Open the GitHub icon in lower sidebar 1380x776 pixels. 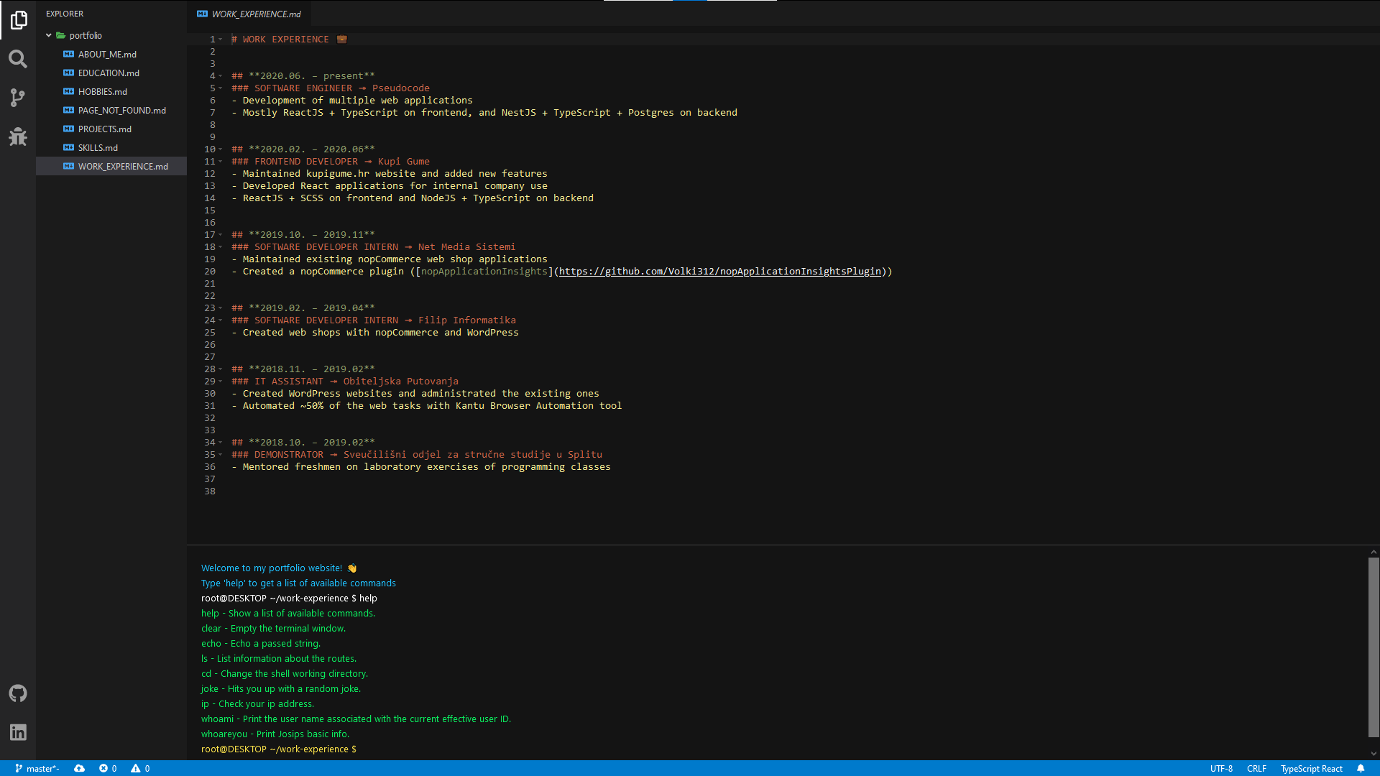pyautogui.click(x=17, y=693)
